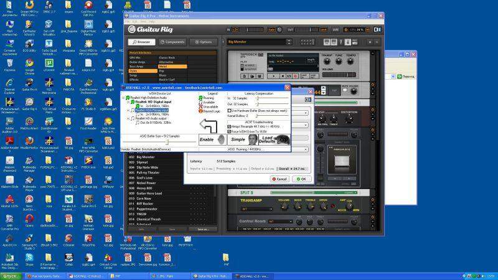Open the Guitar Pro 6 desktop icon
The width and height of the screenshot is (498, 280).
(29, 85)
